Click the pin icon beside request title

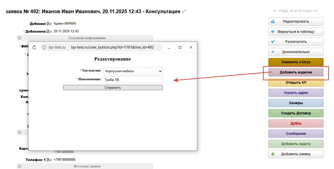[184, 12]
